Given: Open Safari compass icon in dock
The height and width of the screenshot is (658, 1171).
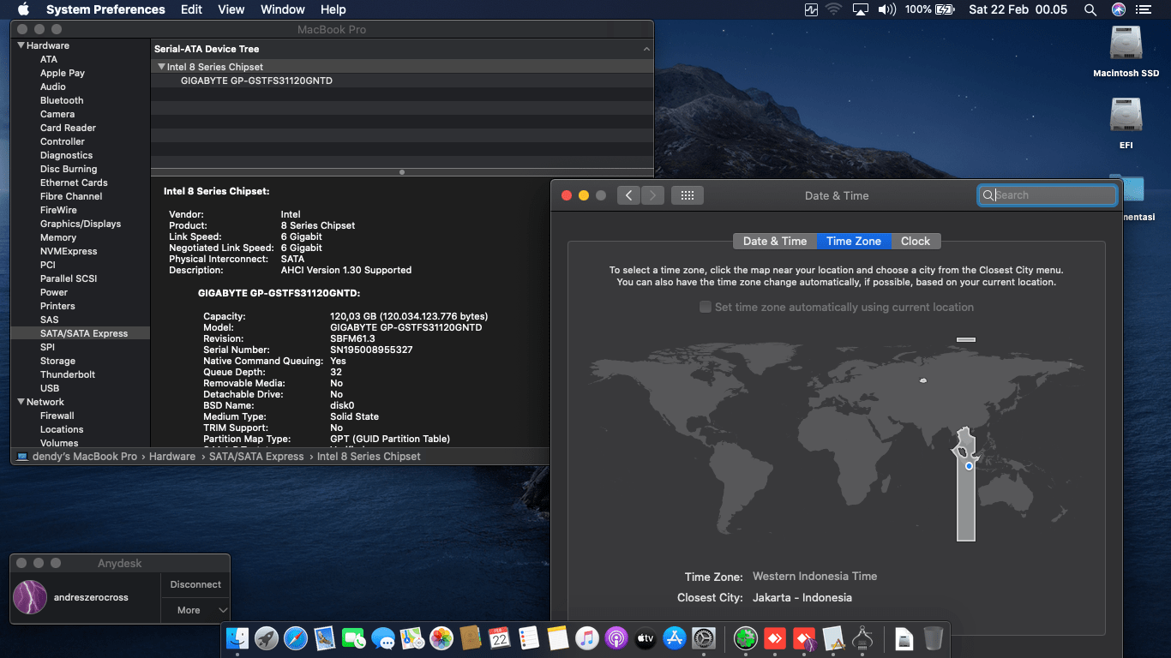Looking at the screenshot, I should tap(296, 637).
